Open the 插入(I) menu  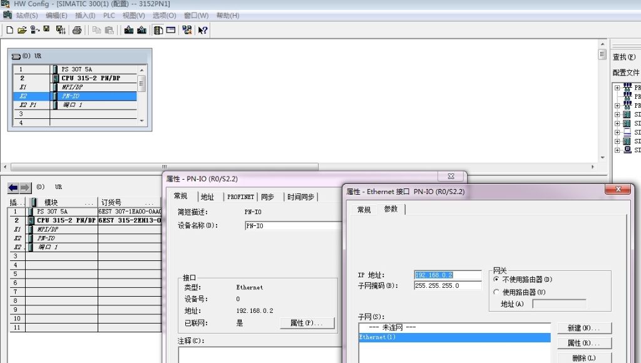[85, 16]
